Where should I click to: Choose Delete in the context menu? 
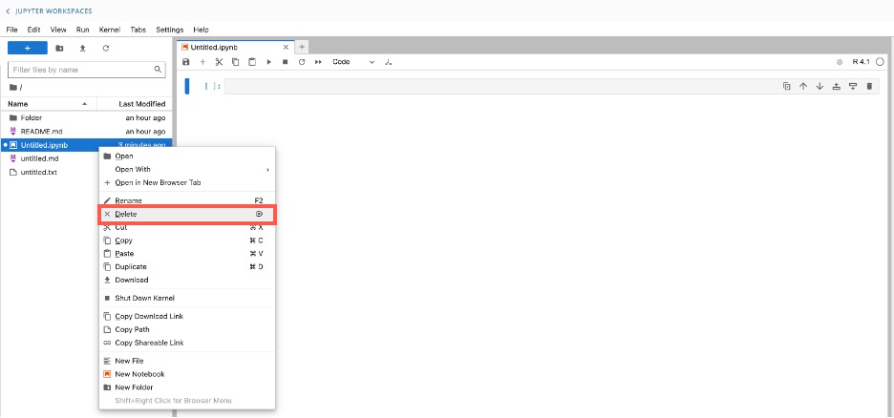click(x=187, y=214)
